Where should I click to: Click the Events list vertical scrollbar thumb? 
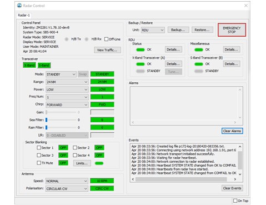pyautogui.click(x=240, y=160)
